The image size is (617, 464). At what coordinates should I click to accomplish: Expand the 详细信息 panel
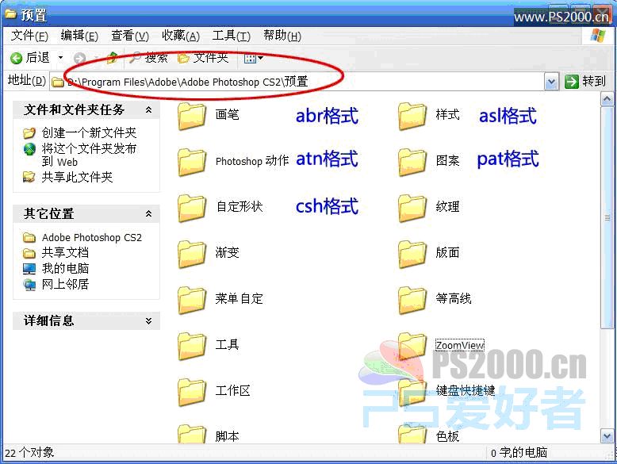coord(149,320)
